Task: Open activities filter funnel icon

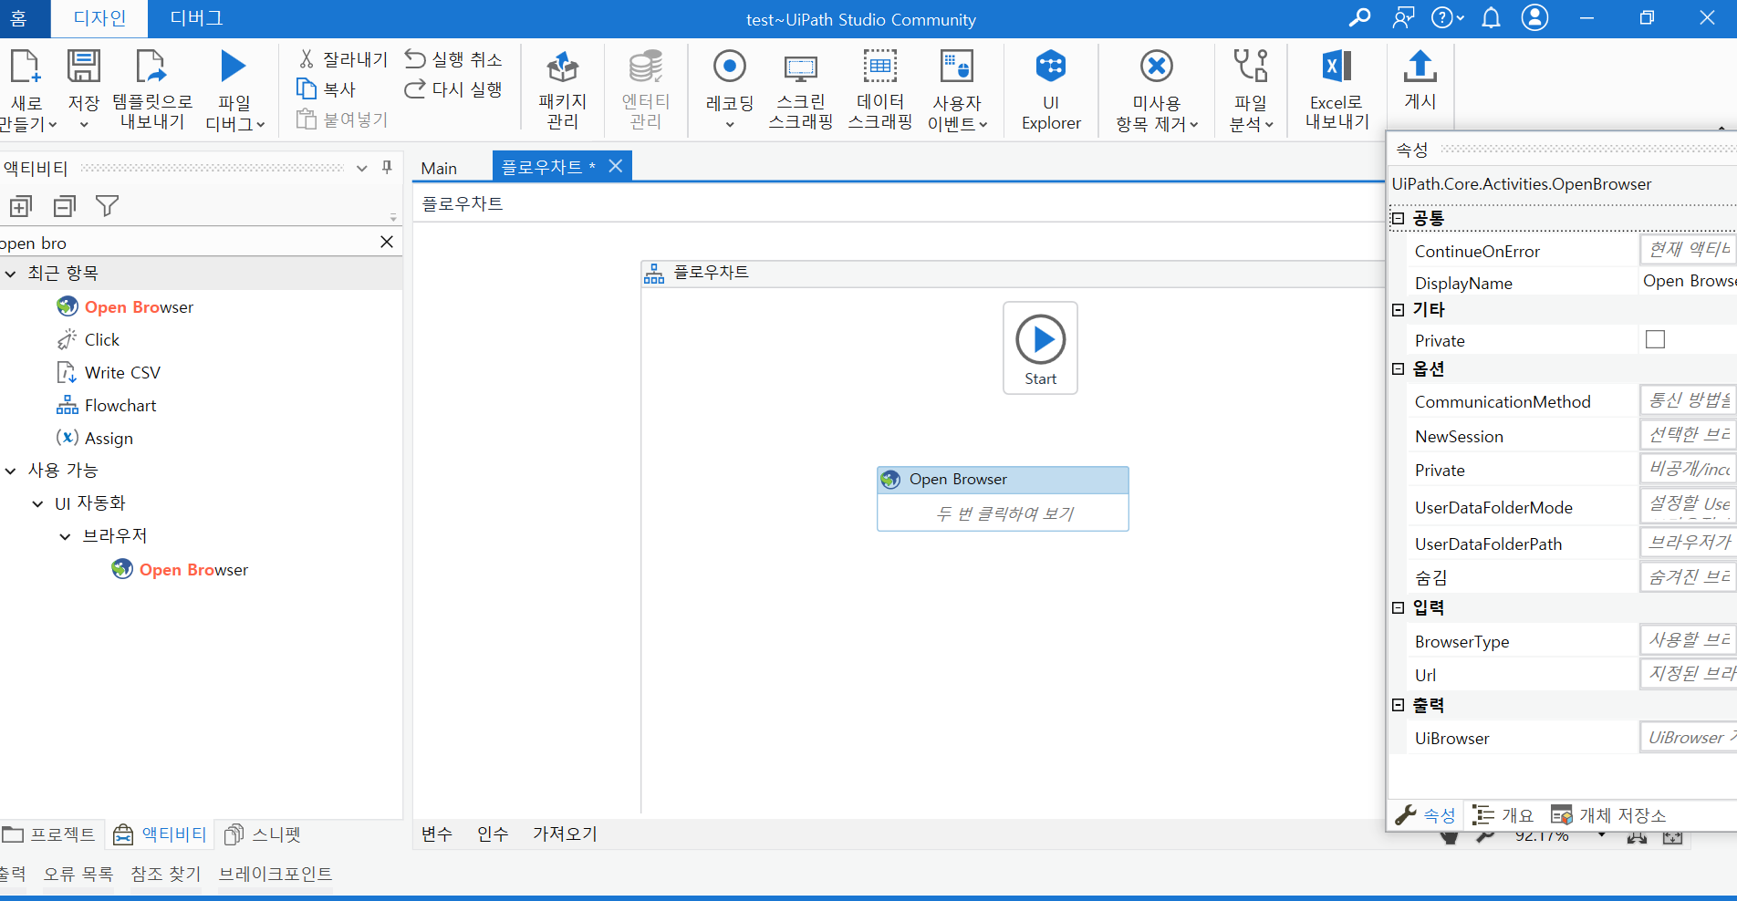Action: point(108,206)
